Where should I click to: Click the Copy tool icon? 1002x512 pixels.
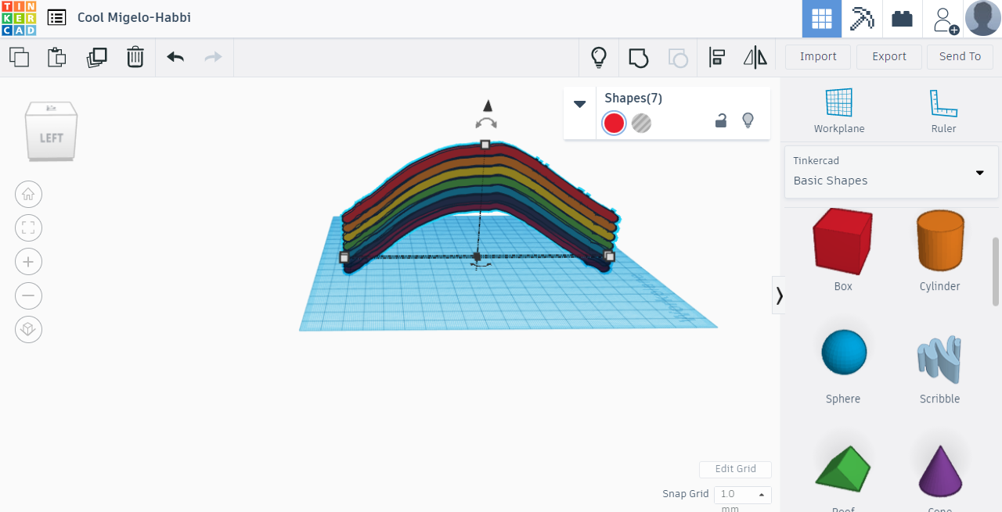tap(19, 57)
